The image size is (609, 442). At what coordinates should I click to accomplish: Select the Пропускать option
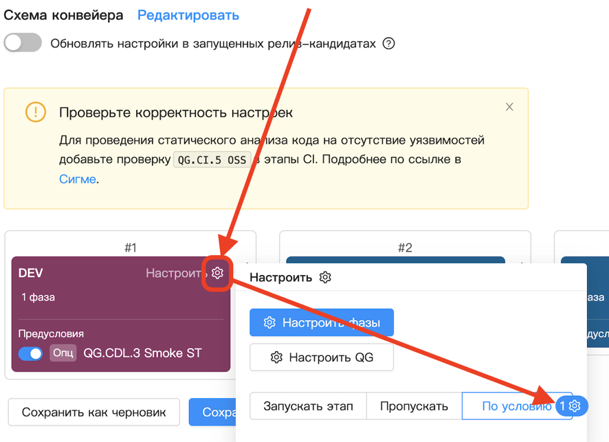[414, 406]
